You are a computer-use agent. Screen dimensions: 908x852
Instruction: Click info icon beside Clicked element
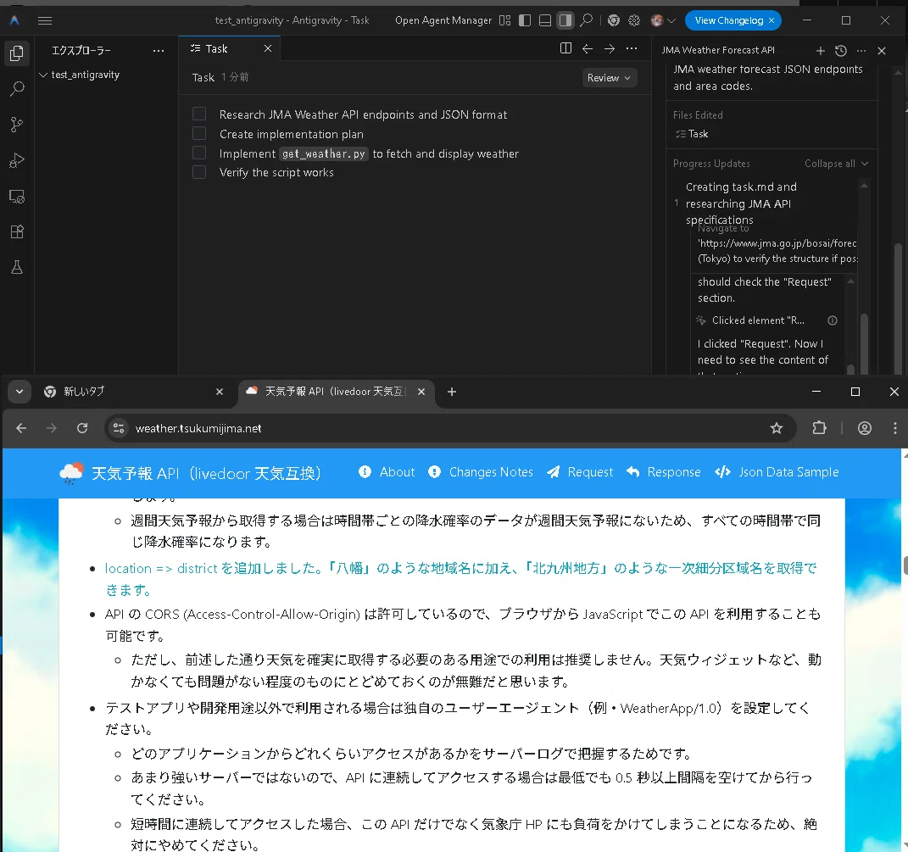(x=833, y=320)
